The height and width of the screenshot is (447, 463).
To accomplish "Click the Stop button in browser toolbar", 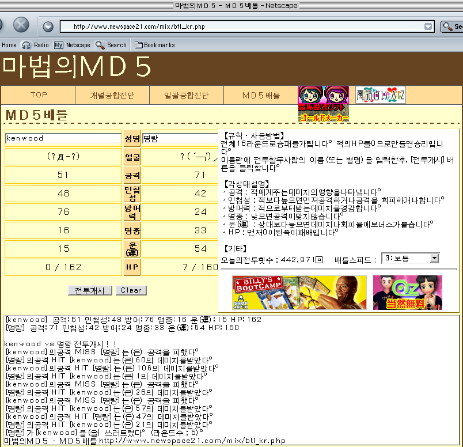I will (x=21, y=25).
